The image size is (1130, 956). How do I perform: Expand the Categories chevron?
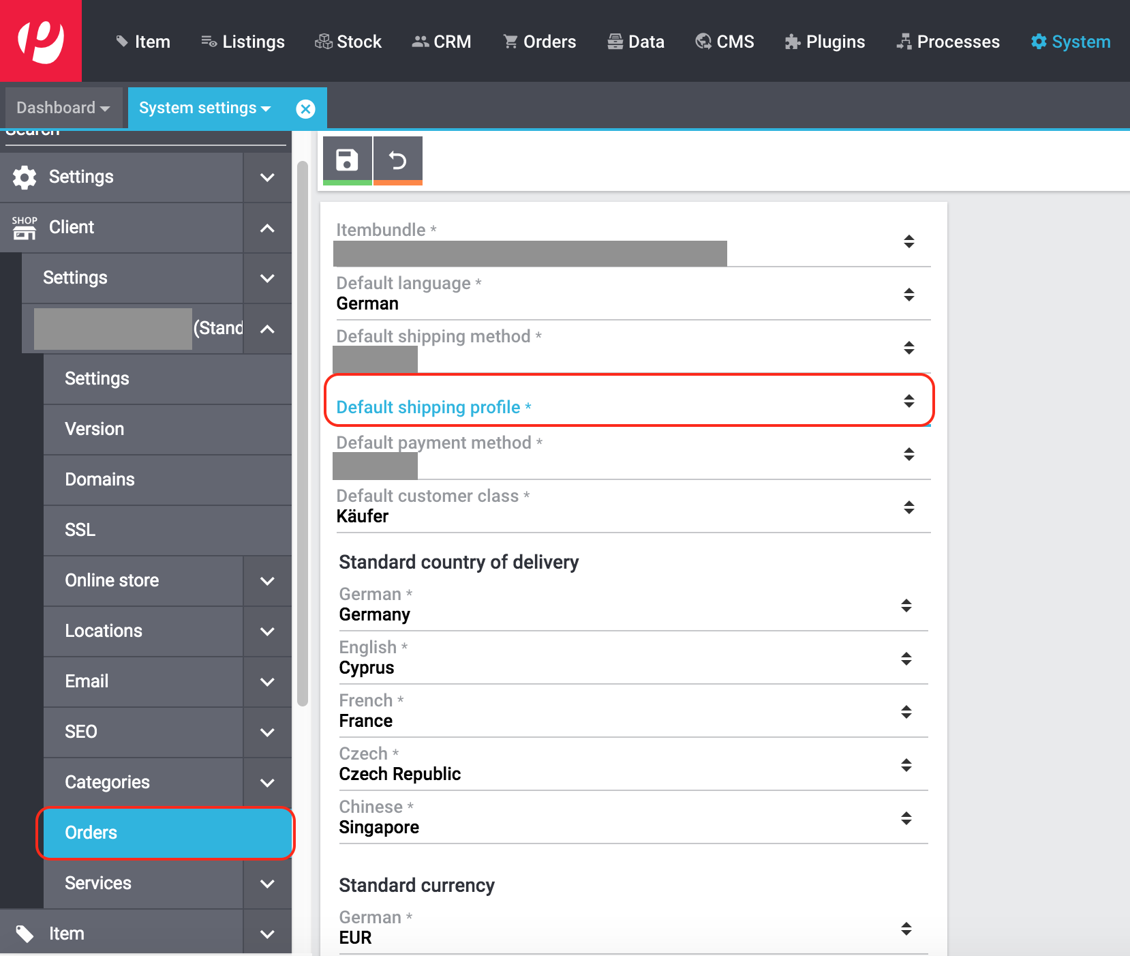click(x=267, y=783)
